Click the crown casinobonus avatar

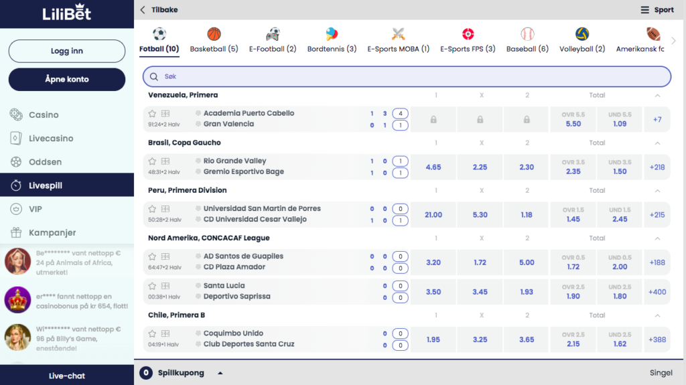17,300
